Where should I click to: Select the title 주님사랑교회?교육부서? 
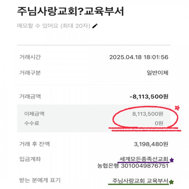71,11
